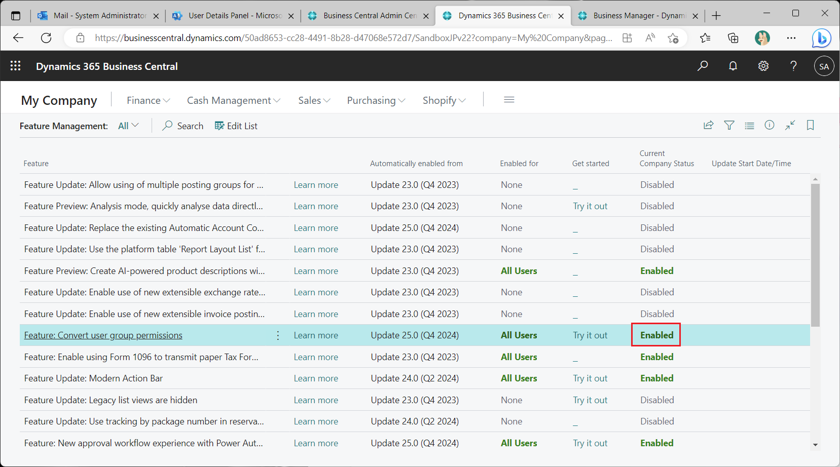The width and height of the screenshot is (840, 467).
Task: Open the app launcher waffle icon
Action: tap(15, 66)
